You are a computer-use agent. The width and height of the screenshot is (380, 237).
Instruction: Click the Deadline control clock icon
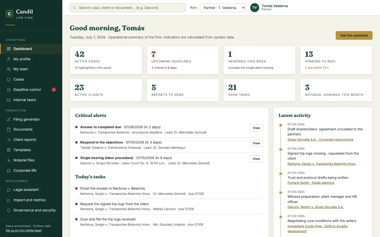pos(9,90)
